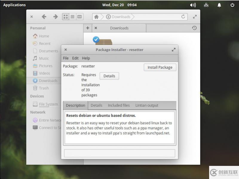Open the Edit menu in Package Installer
This screenshot has width=239, height=179.
point(75,58)
